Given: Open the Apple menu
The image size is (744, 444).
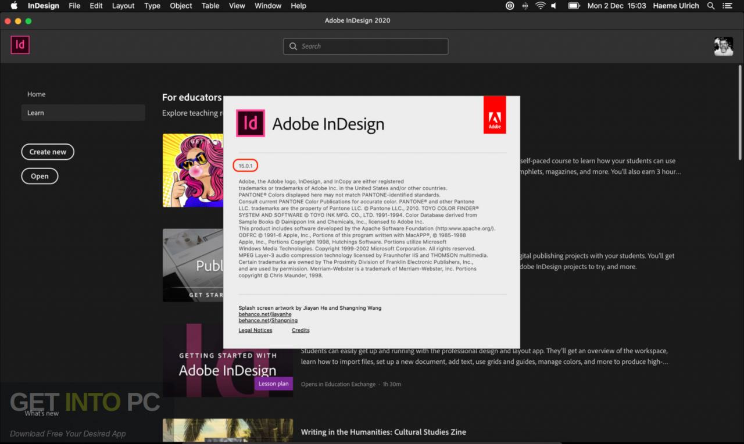Looking at the screenshot, I should (14, 6).
